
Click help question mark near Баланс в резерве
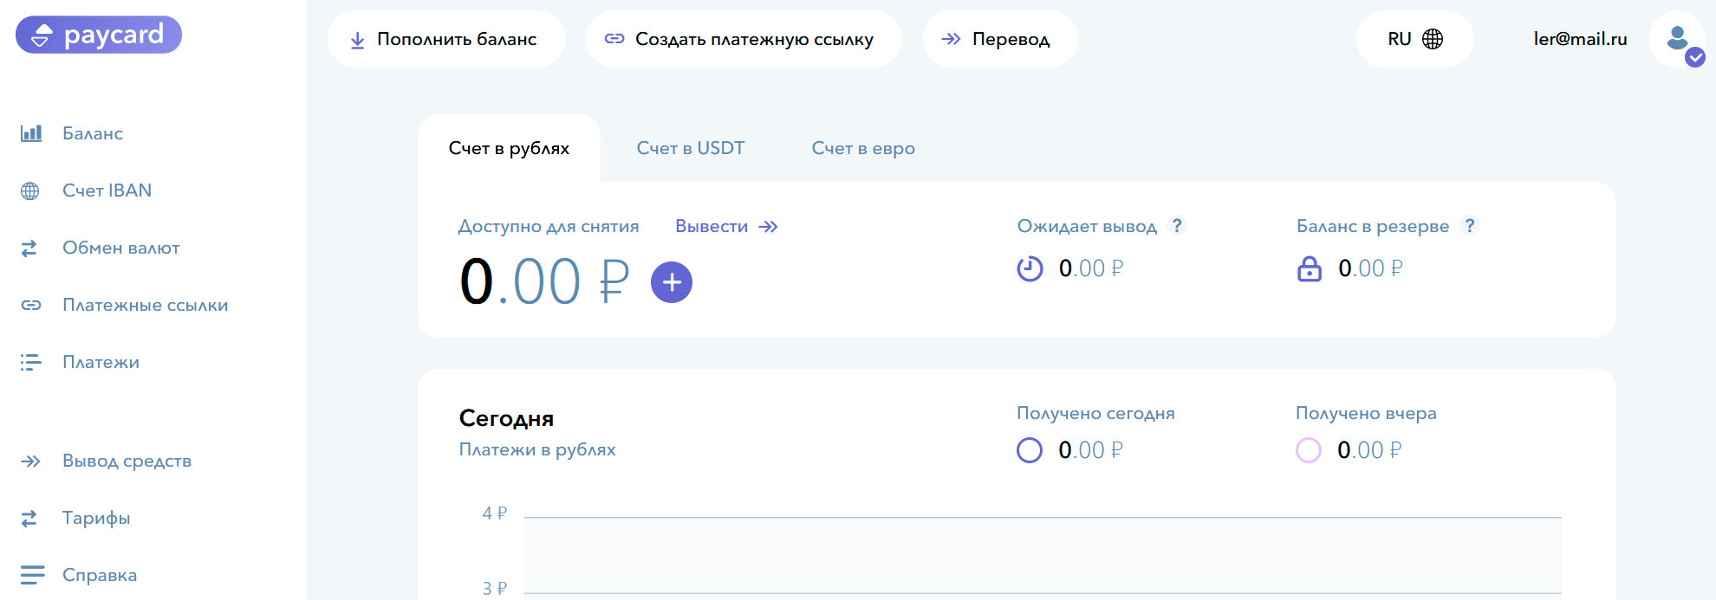[1469, 226]
